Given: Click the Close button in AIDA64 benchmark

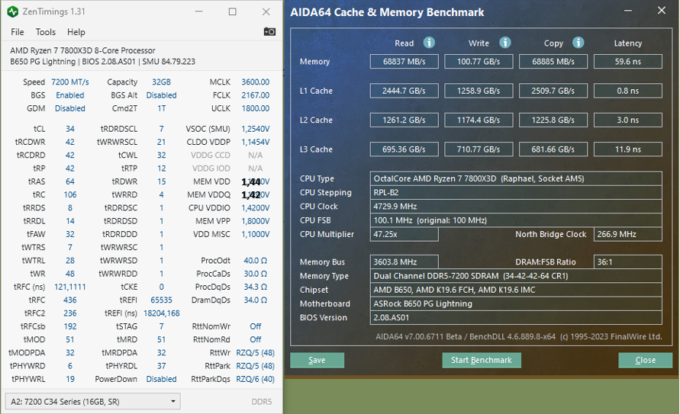Looking at the screenshot, I should click(646, 361).
